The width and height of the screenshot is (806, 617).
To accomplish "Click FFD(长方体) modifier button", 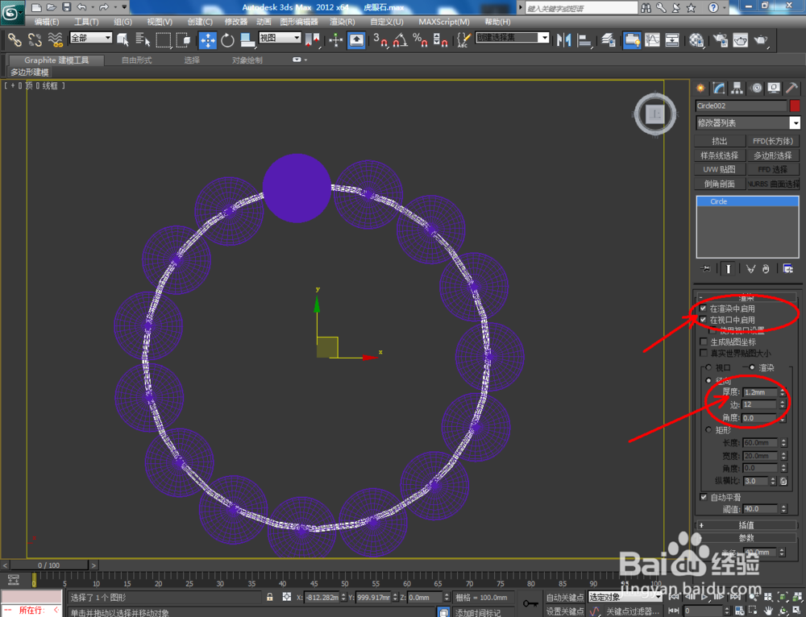I will tap(773, 141).
